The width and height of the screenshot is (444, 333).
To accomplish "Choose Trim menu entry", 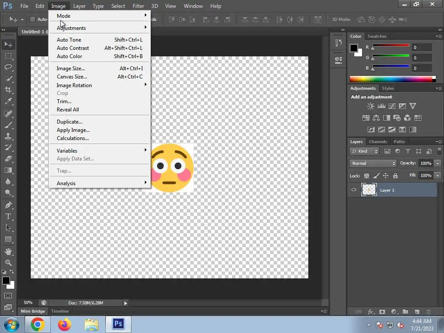I will click(x=99, y=101).
